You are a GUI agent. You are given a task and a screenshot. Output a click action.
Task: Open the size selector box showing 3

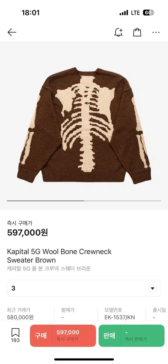(84, 288)
